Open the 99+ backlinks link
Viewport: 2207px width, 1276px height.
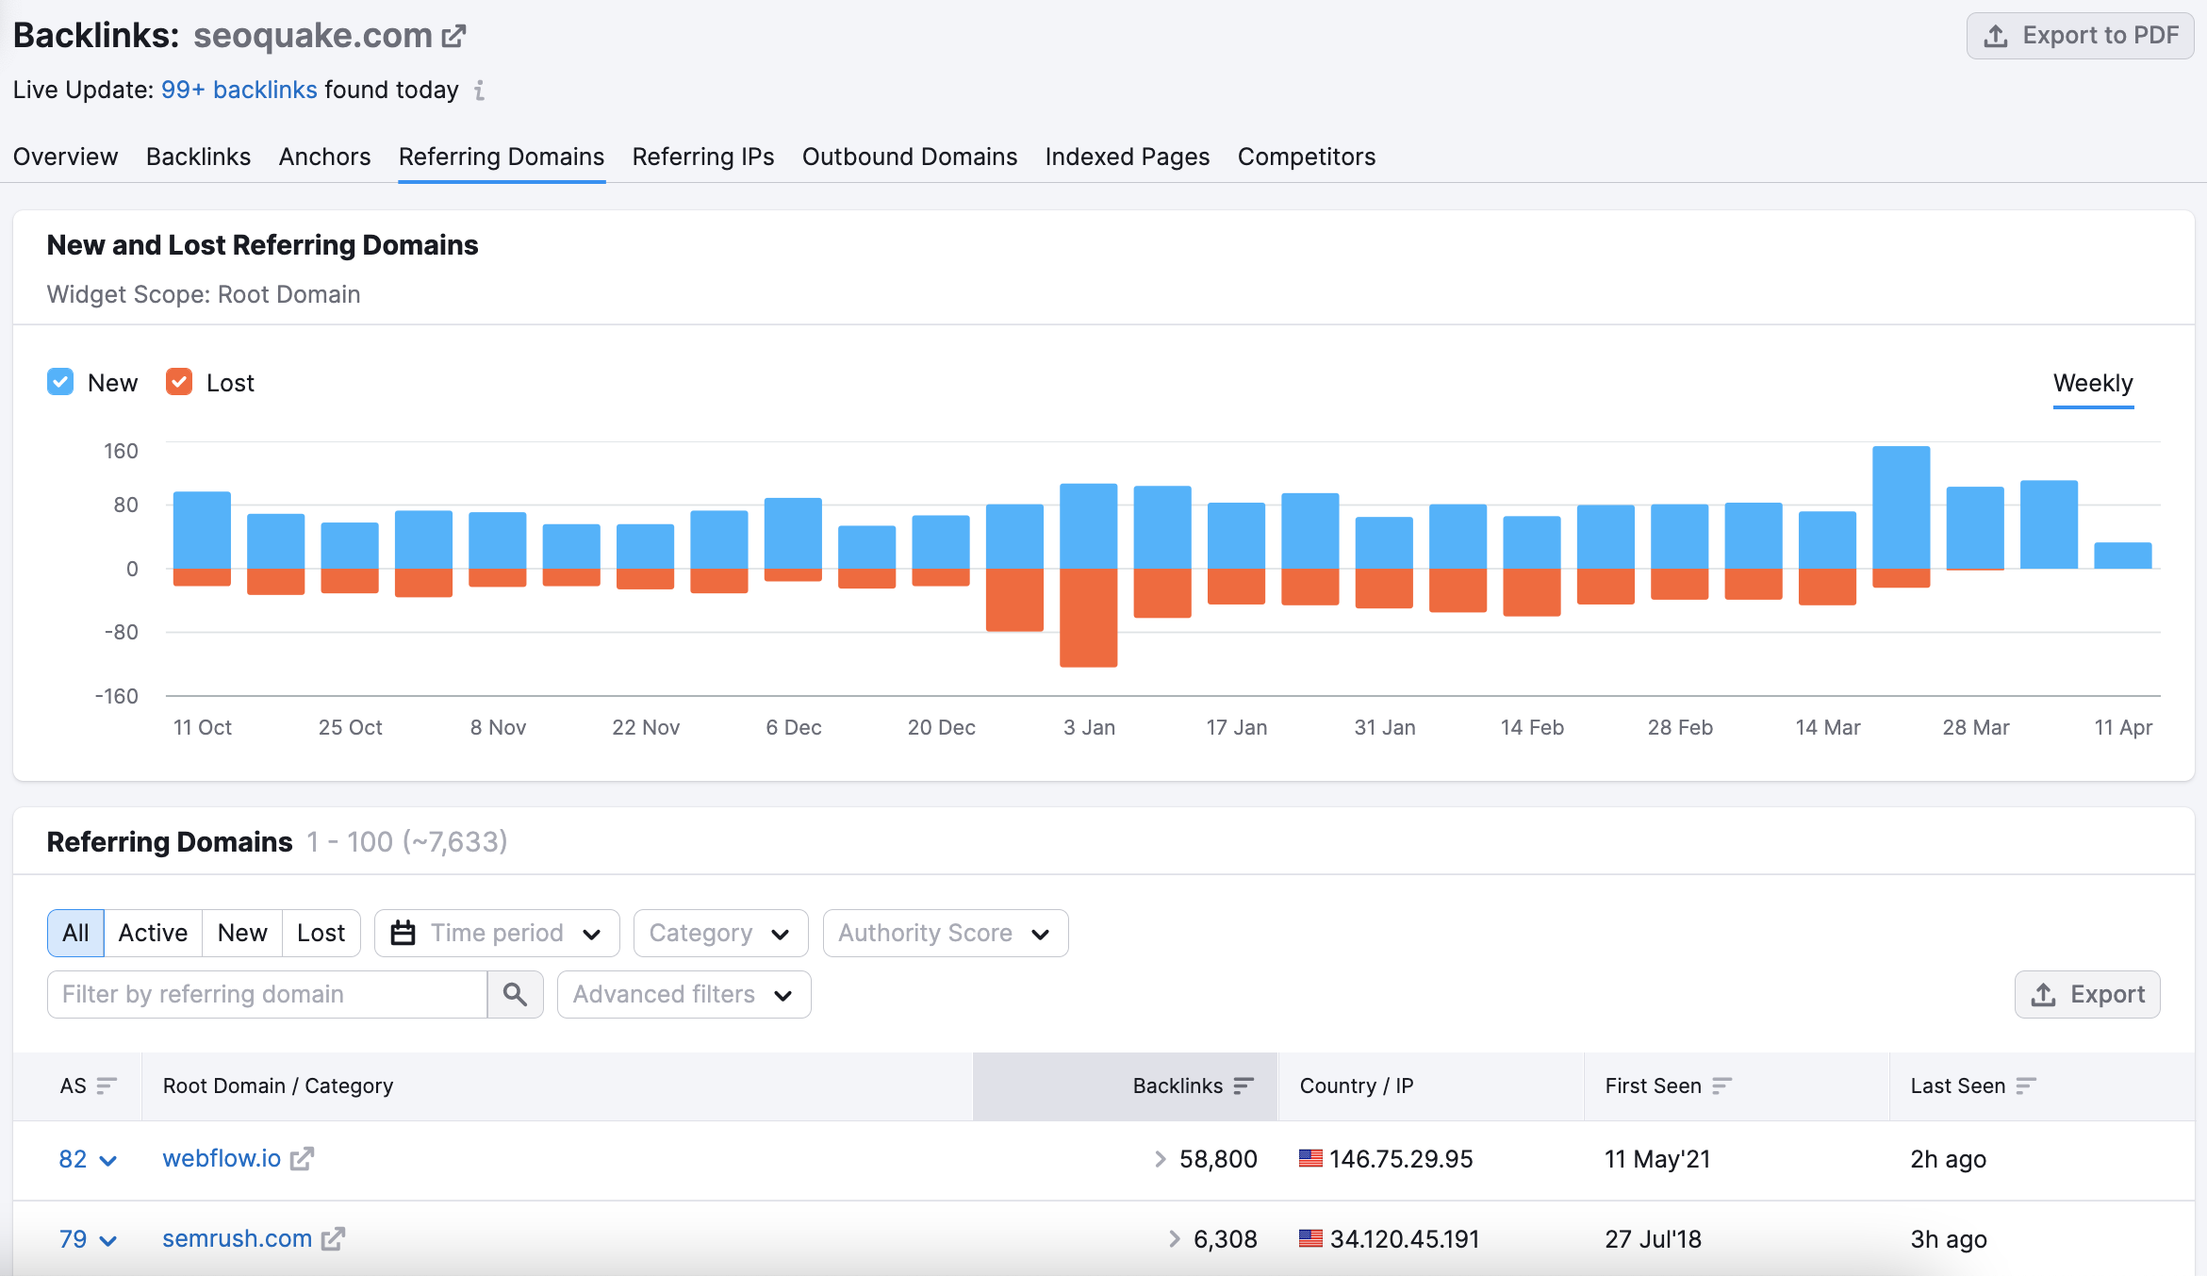(x=239, y=90)
